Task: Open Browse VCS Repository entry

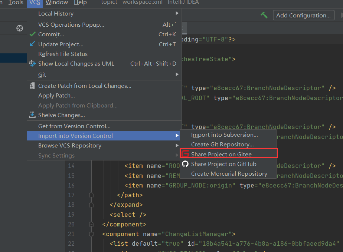Action: click(x=104, y=145)
